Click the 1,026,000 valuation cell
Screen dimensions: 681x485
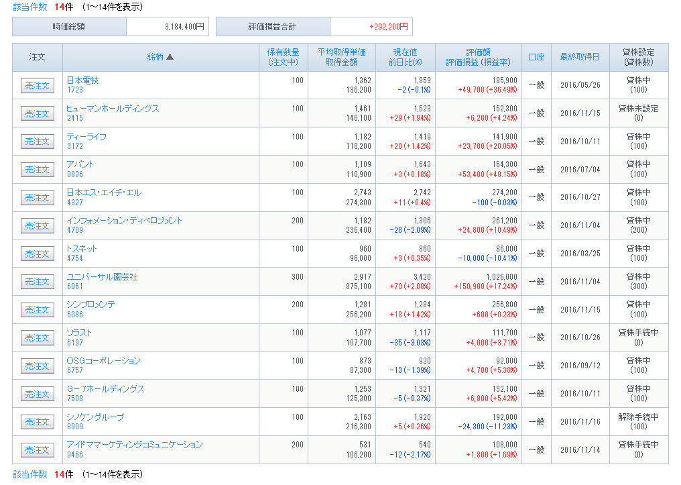[501, 277]
